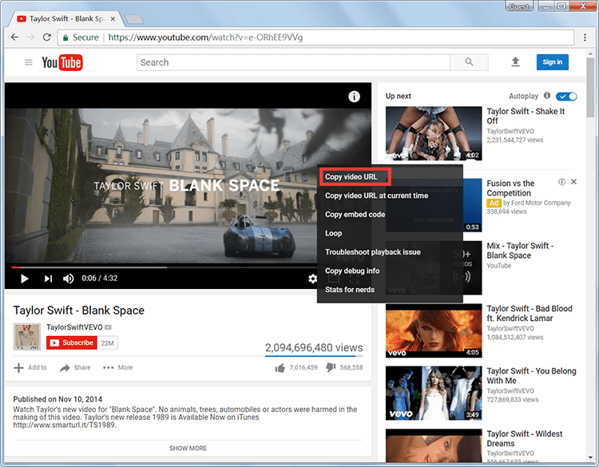Viewport: 599px width, 467px height.
Task: Click the Shake It Off thumbnail
Action: 434,133
